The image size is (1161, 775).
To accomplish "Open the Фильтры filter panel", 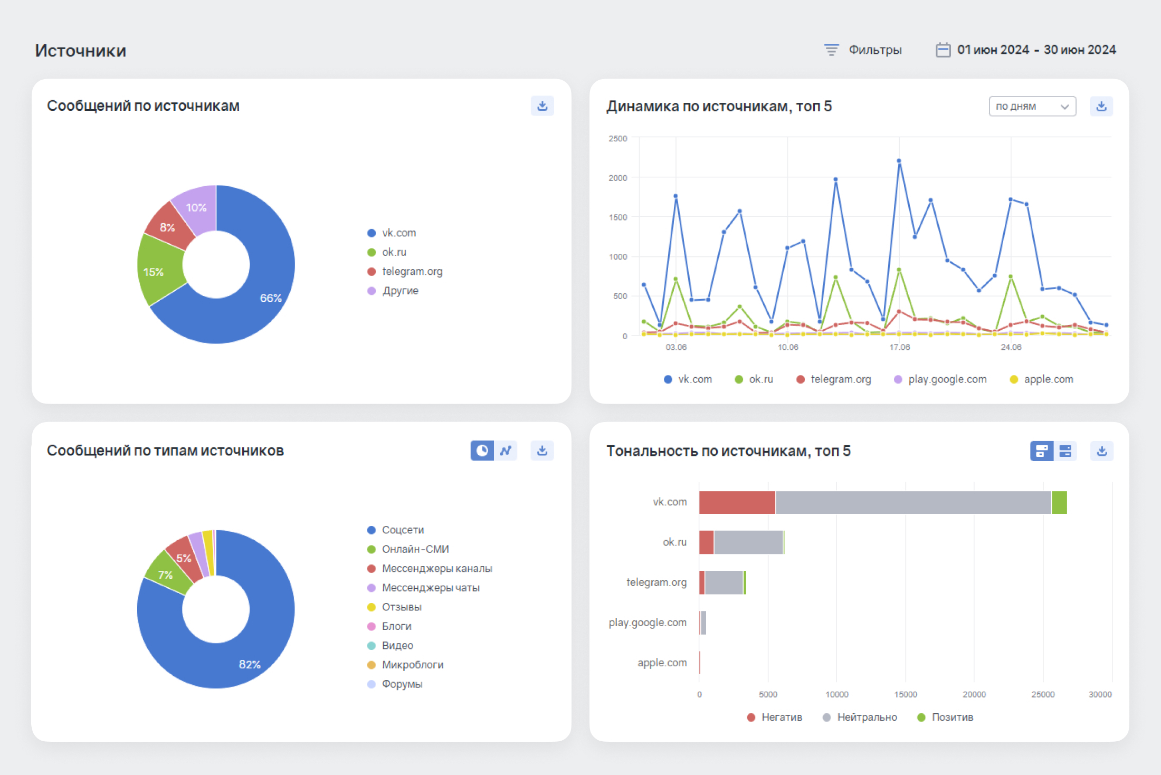I will coord(863,50).
